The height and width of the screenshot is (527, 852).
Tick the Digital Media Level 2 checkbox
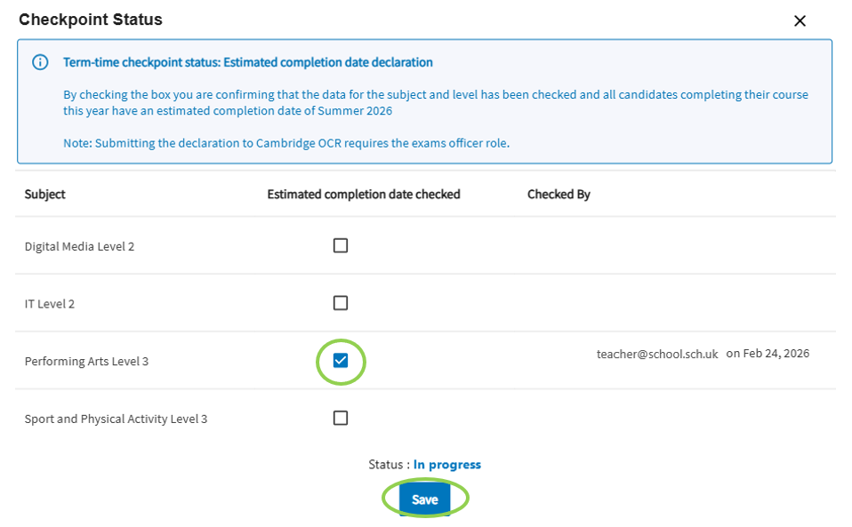(341, 245)
